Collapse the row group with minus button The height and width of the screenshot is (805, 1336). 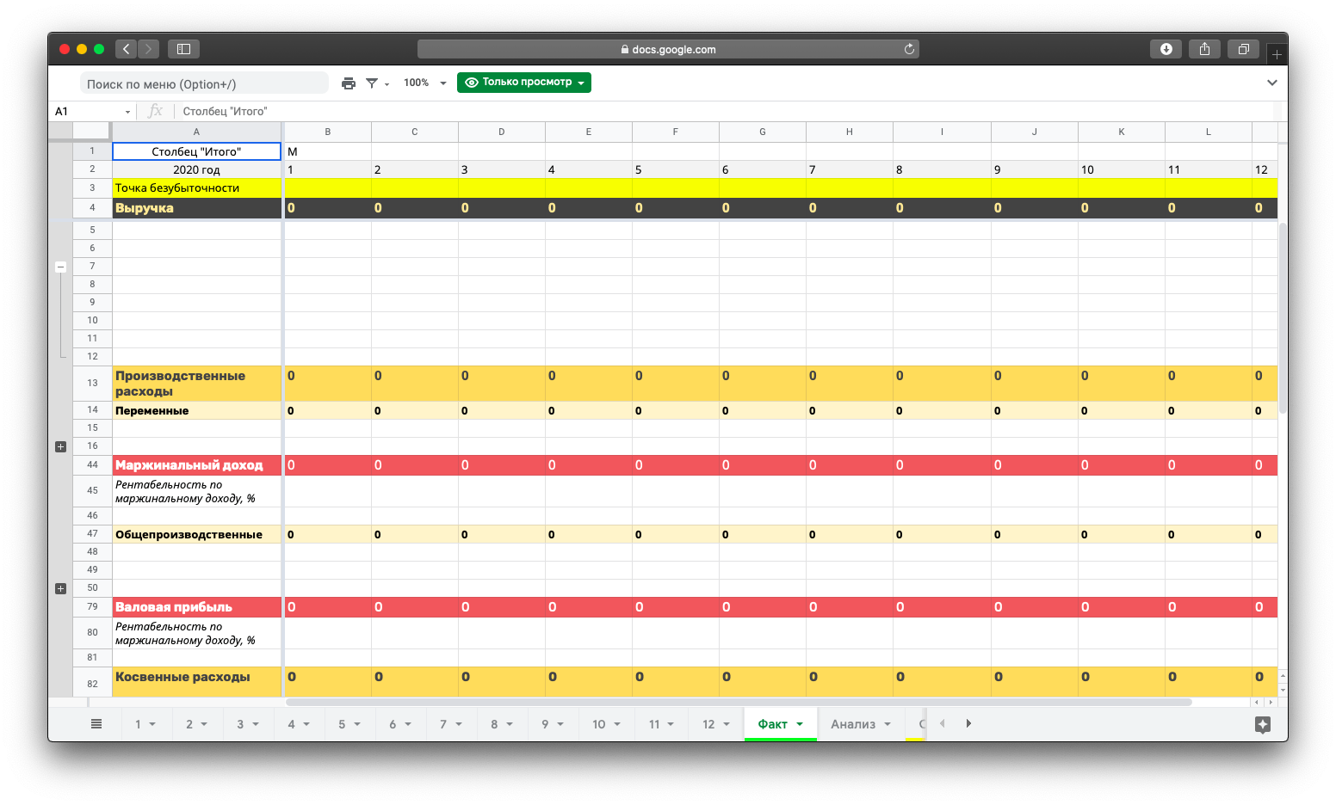coord(60,267)
